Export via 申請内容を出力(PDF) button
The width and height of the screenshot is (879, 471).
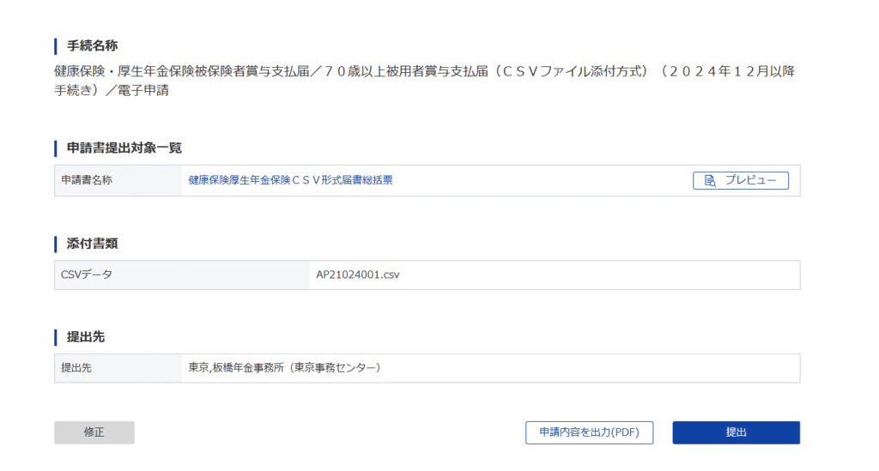[589, 432]
